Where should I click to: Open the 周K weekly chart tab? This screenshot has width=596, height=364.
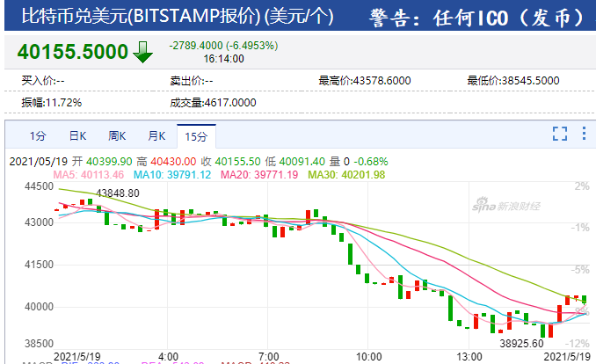click(117, 135)
